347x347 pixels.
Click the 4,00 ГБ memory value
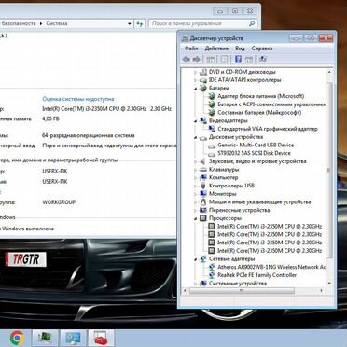pyautogui.click(x=50, y=118)
